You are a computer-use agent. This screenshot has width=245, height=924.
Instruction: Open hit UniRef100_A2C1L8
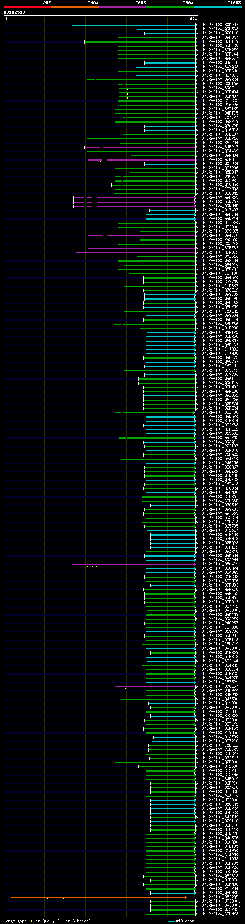220,33
